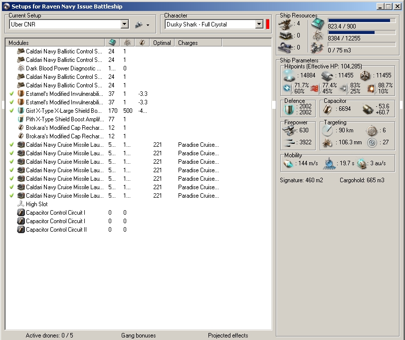Select the Capacitor Control Circuit II rig
The width and height of the screenshot is (405, 340).
138,230
